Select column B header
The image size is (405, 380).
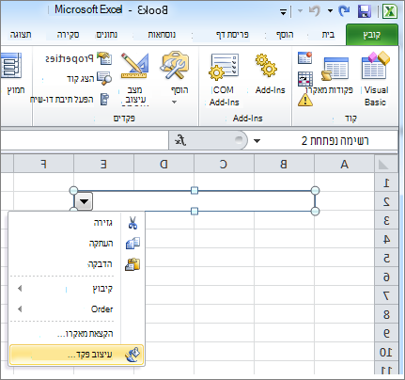[284, 164]
